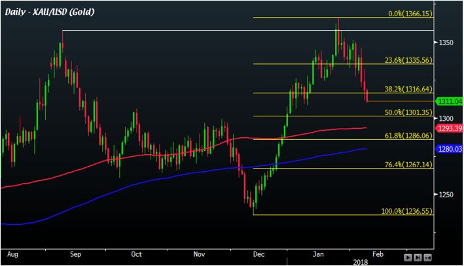Click the chart title Daily - XAU/USD (Gold)
464x266 pixels.
(50, 12)
